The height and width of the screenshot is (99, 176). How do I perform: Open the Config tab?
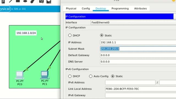click(x=86, y=9)
